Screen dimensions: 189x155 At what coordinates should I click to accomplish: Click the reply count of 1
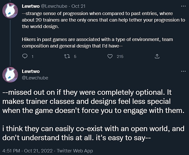coord(32,56)
